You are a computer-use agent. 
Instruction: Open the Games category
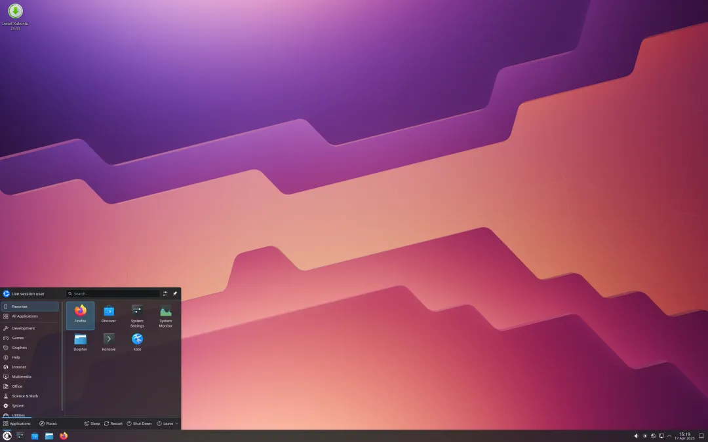pyautogui.click(x=29, y=338)
